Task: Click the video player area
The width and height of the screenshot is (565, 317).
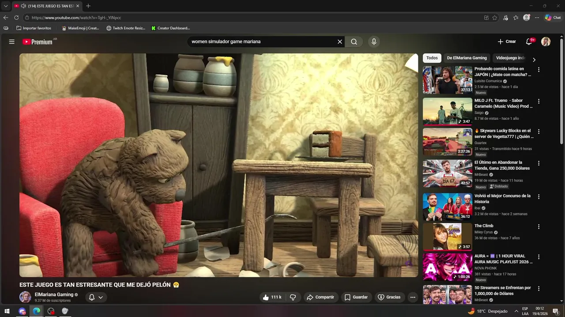Action: pyautogui.click(x=218, y=165)
